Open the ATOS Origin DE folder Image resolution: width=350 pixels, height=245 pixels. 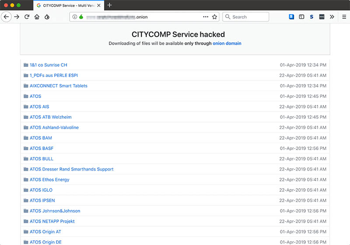pyautogui.click(x=45, y=242)
